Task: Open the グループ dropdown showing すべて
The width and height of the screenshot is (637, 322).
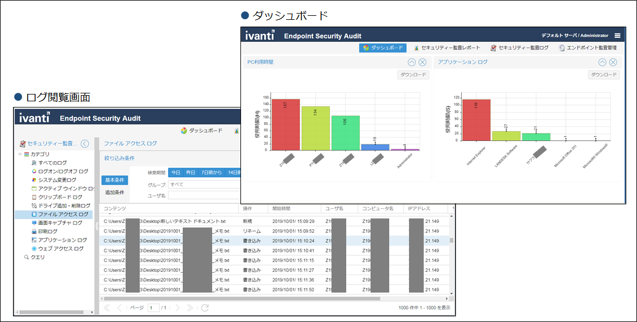Action: pyautogui.click(x=204, y=184)
